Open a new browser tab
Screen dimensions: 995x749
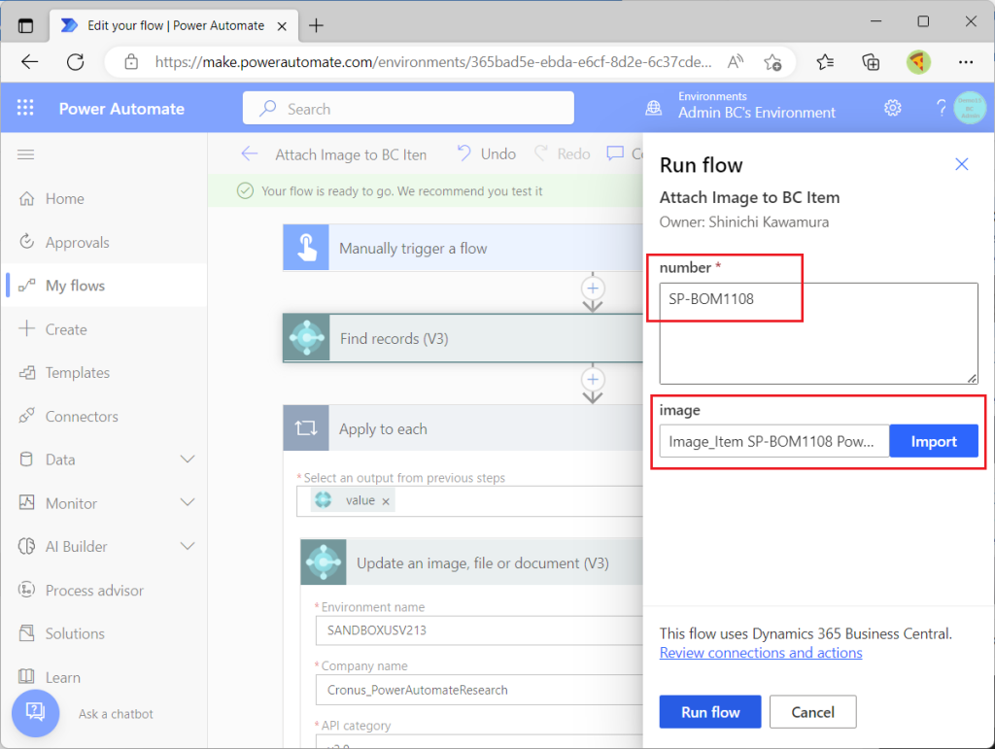(x=316, y=25)
